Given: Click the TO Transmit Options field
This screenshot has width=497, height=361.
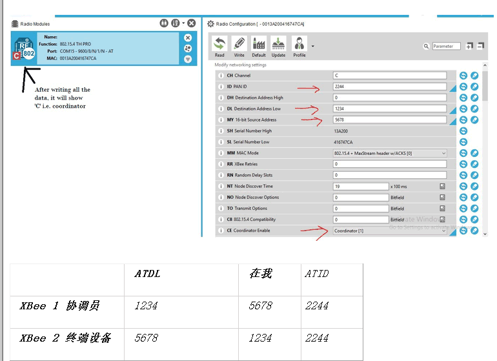Looking at the screenshot, I should 361,209.
